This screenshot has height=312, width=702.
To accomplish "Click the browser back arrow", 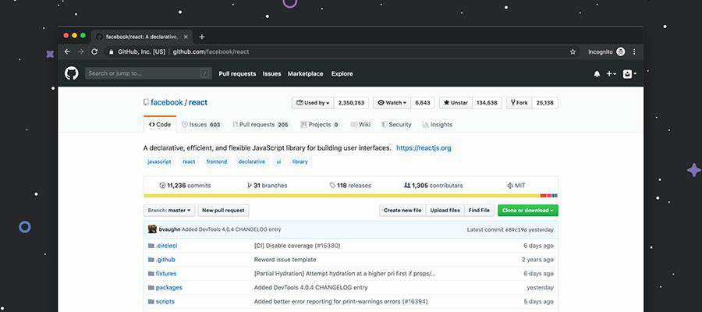I will 67,51.
